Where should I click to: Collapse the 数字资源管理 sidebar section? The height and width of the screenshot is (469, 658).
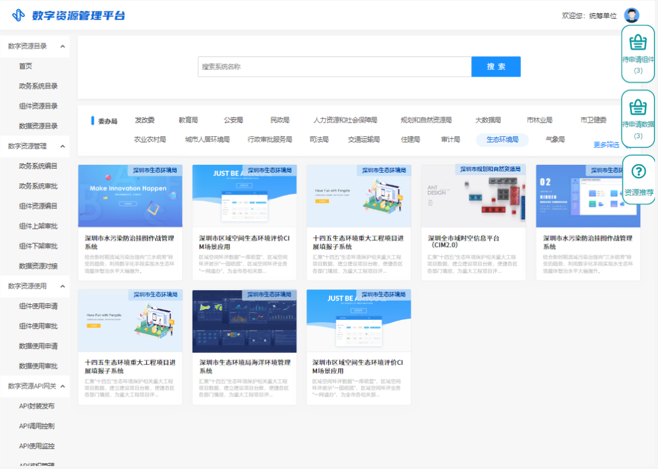point(35,146)
